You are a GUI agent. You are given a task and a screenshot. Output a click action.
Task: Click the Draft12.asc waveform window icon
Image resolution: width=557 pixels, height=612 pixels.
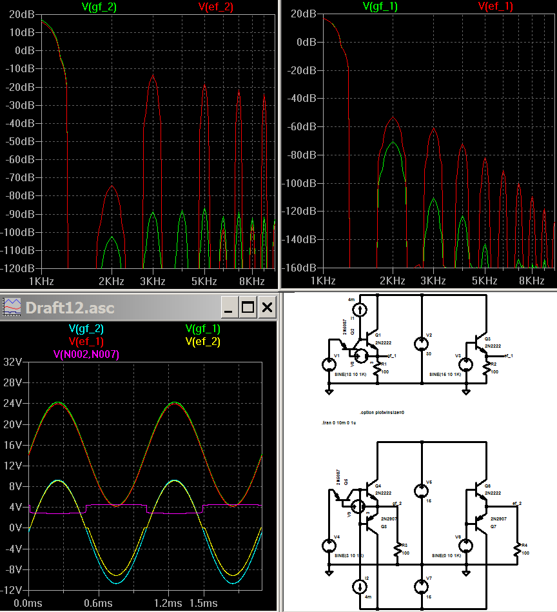click(x=12, y=307)
